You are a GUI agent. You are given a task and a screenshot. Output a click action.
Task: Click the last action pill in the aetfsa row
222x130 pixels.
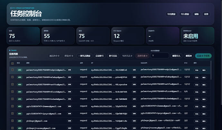204,85
